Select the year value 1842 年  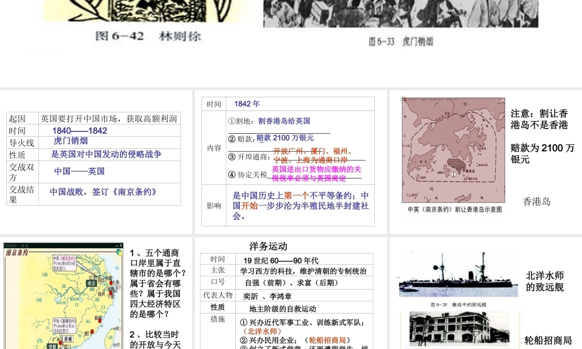click(x=247, y=104)
